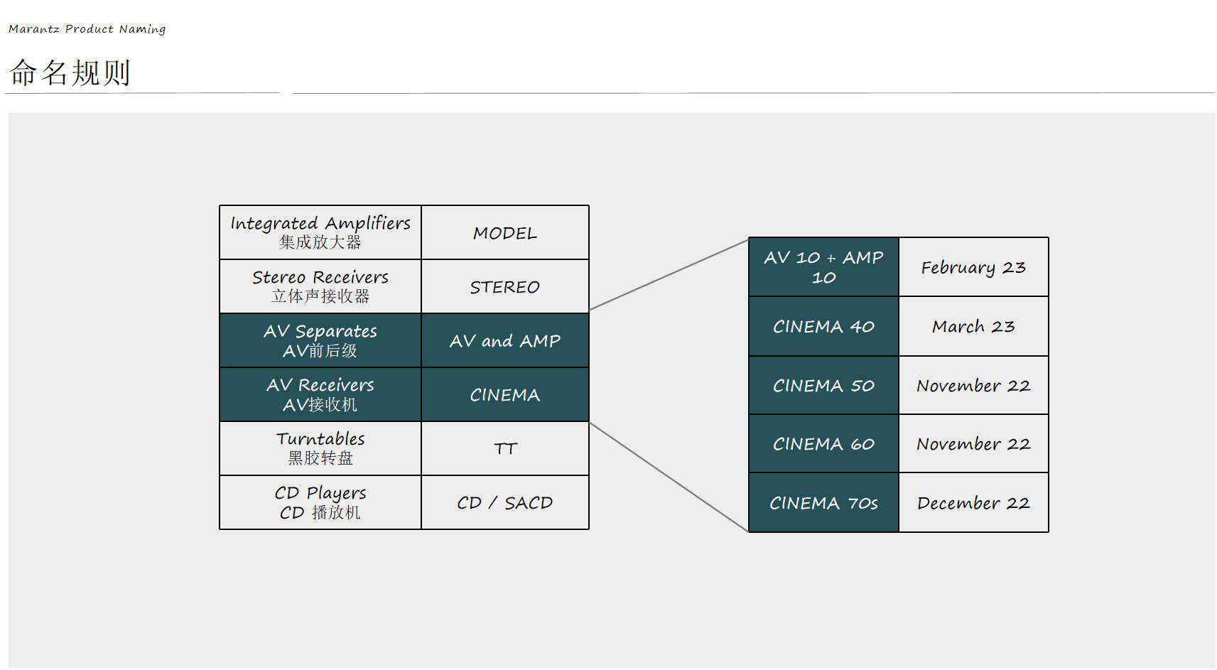Click the Stereo Receivers cell
Viewport: 1217px width, 670px height.
click(x=320, y=286)
